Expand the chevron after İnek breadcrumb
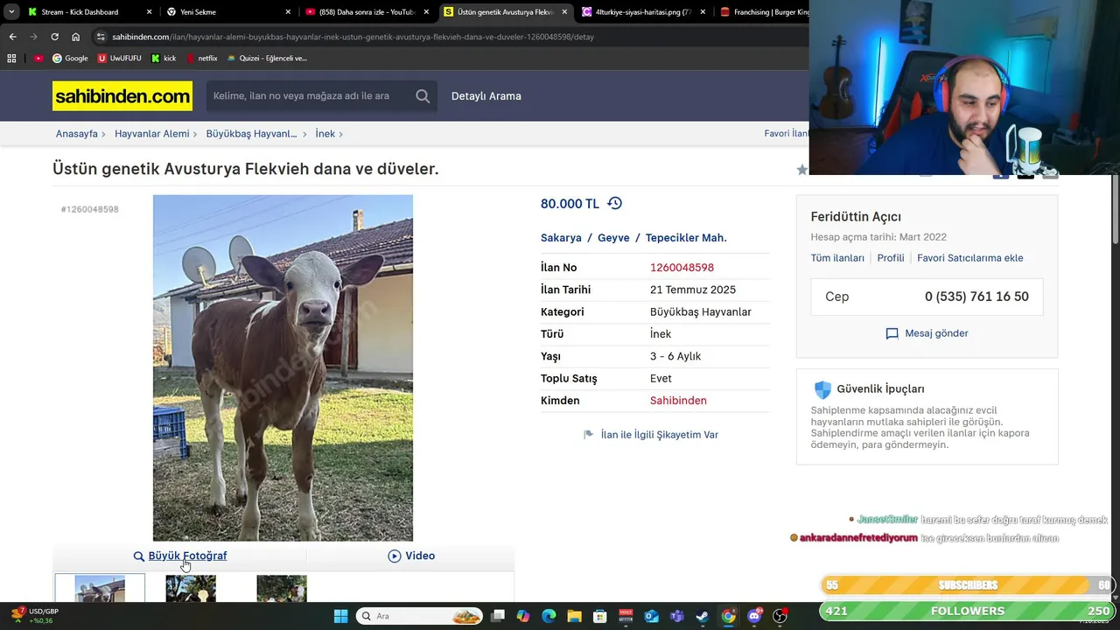This screenshot has height=630, width=1120. [341, 134]
